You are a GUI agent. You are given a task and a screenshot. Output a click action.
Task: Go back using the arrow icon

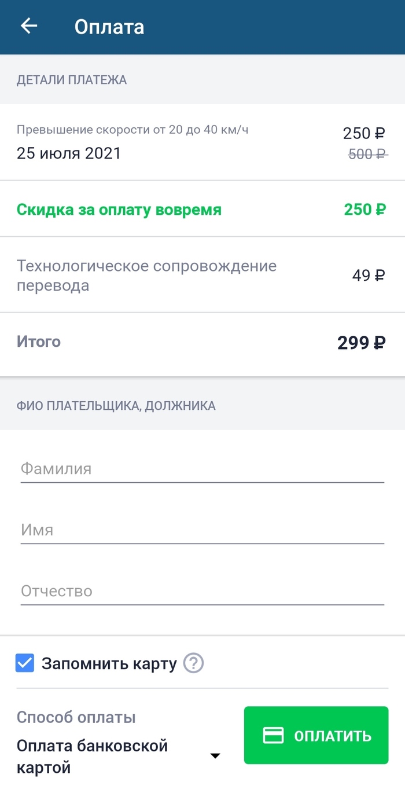click(28, 27)
